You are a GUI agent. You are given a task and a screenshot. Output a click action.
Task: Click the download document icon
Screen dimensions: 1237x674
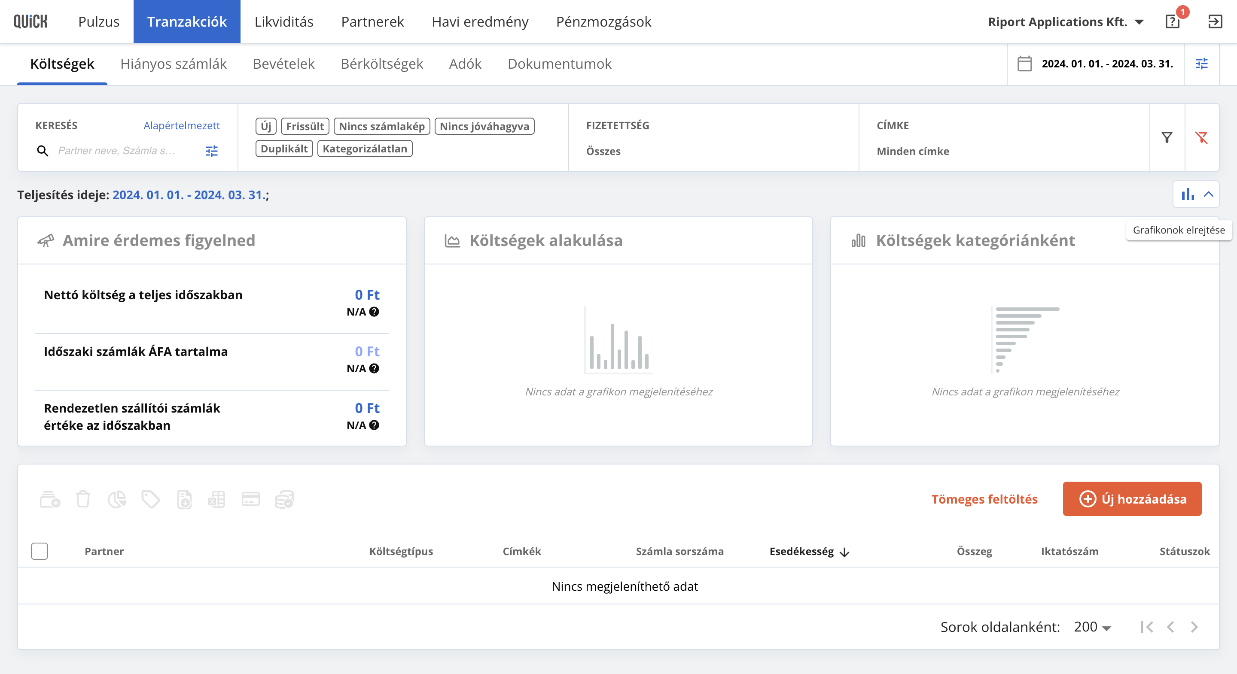tap(184, 499)
